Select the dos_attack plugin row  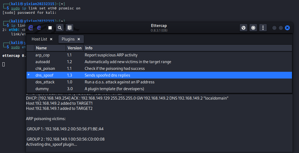tap(45, 82)
